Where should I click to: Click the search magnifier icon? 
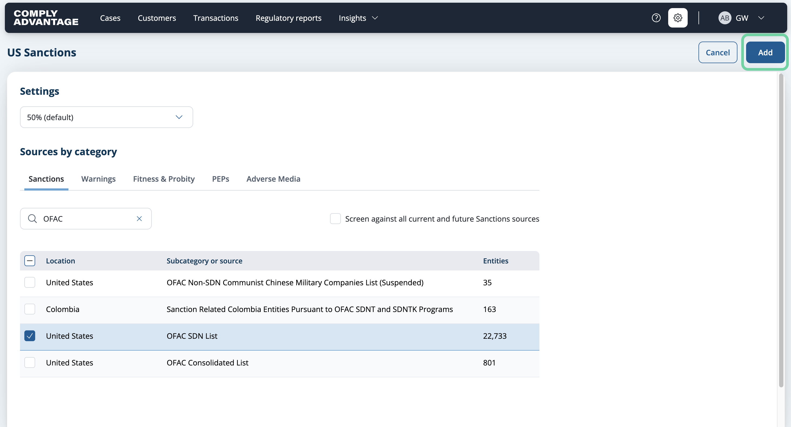click(32, 219)
